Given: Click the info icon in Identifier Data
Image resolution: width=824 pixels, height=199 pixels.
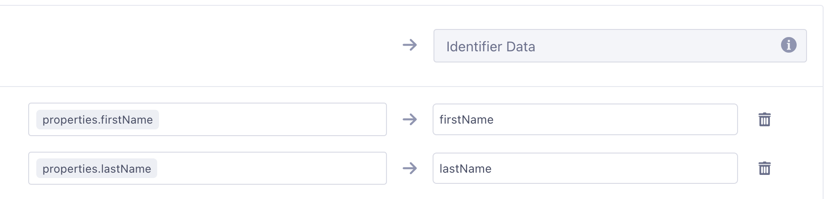Looking at the screenshot, I should click(x=789, y=45).
